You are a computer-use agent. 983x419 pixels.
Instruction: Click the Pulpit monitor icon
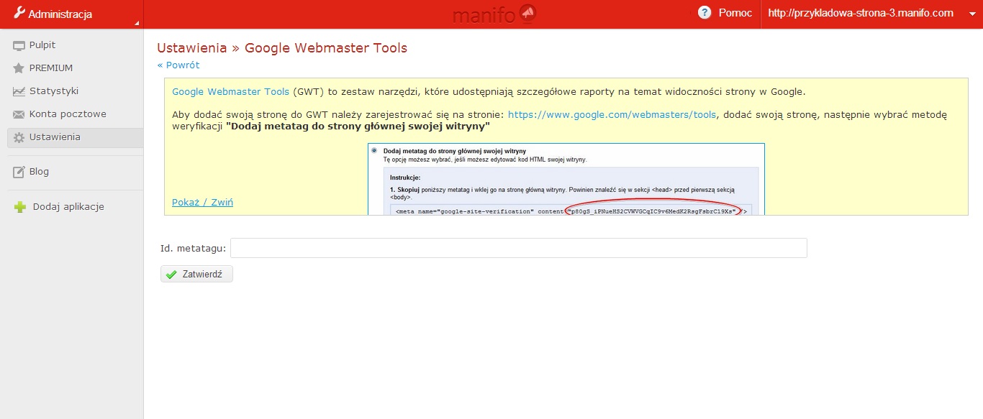[x=19, y=45]
